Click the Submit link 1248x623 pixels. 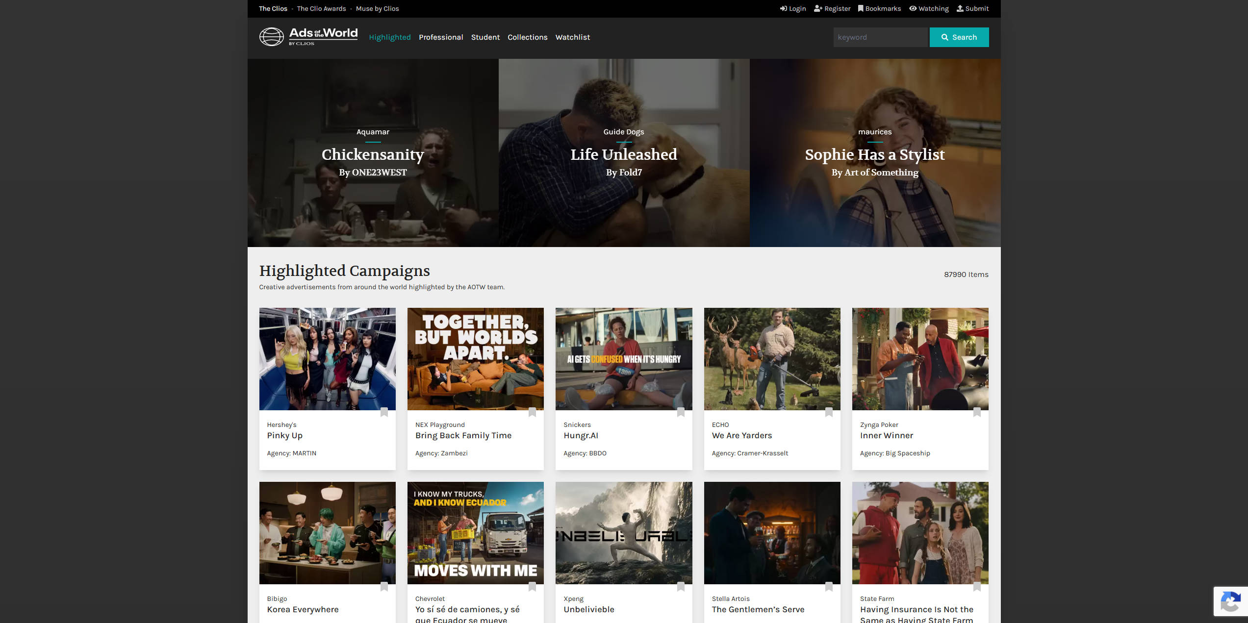click(x=972, y=9)
